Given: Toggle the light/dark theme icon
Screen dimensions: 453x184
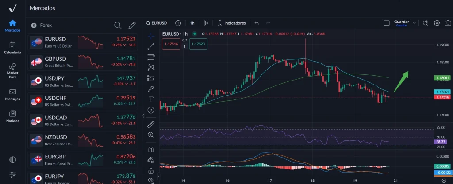Looking at the screenshot, I should 12,159.
